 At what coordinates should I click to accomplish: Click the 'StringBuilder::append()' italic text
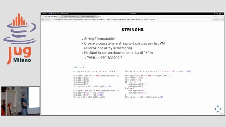pyautogui.click(x=103, y=57)
